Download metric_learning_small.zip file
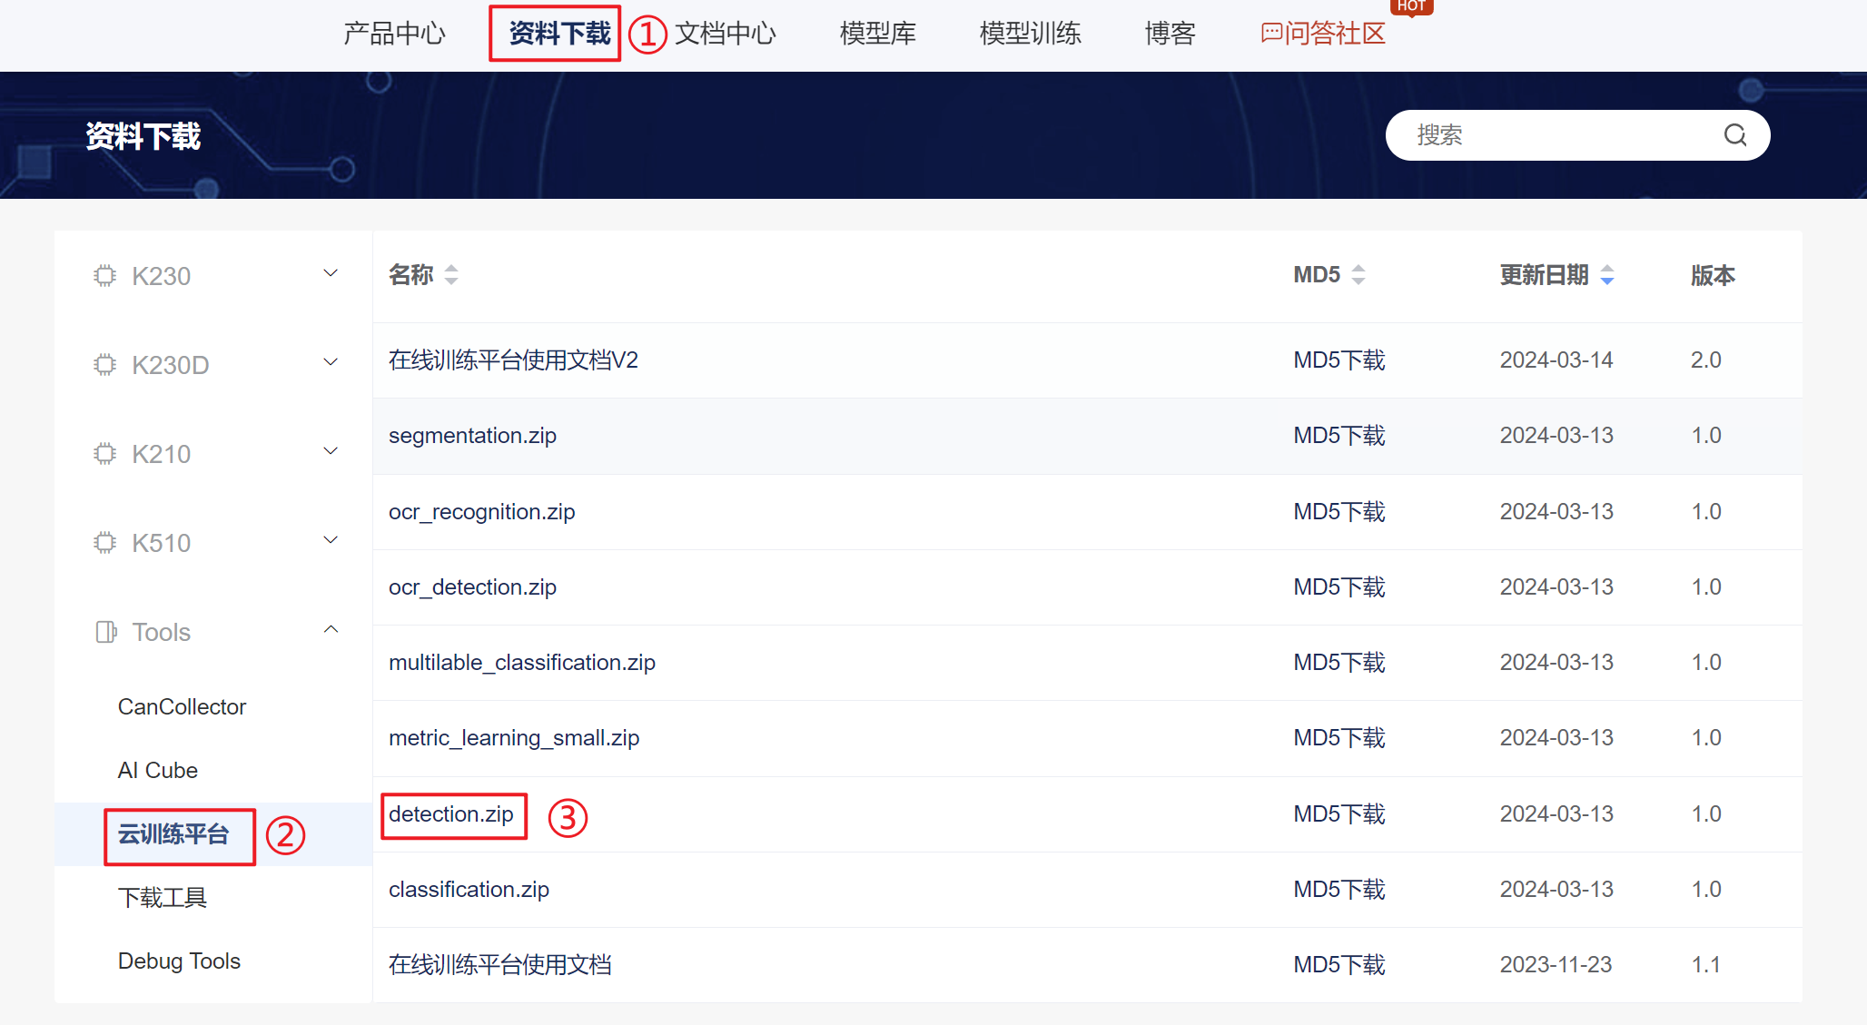This screenshot has height=1025, width=1867. tap(514, 737)
